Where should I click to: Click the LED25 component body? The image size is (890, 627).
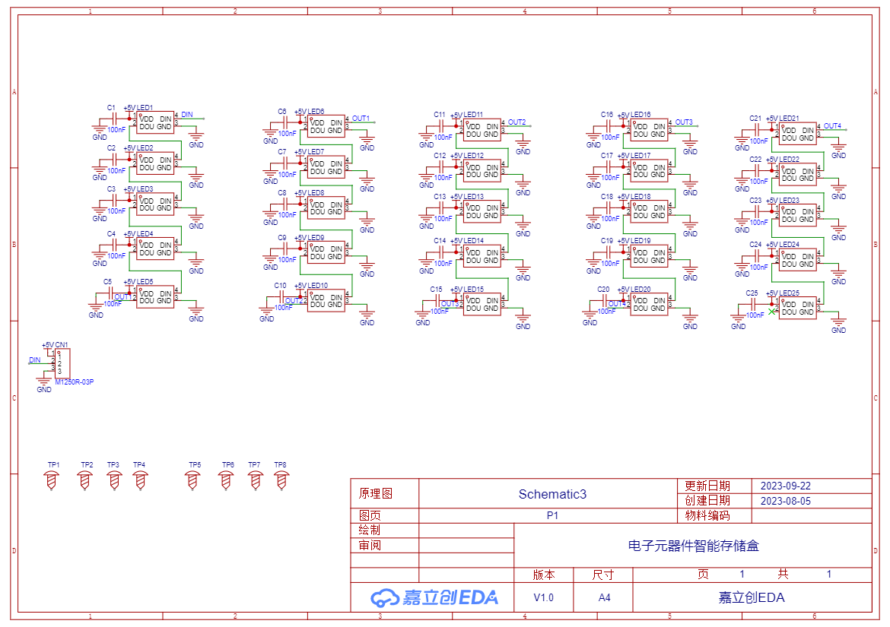click(798, 308)
